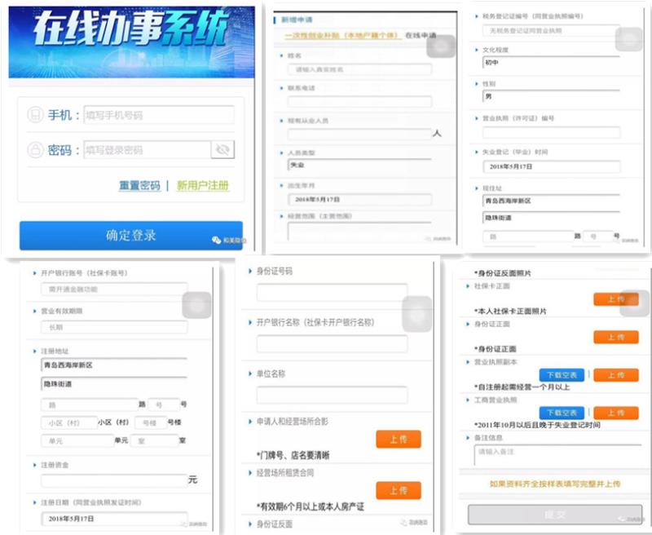Click 下载空表 under 工商营业执照
This screenshot has width=652, height=535.
[562, 413]
